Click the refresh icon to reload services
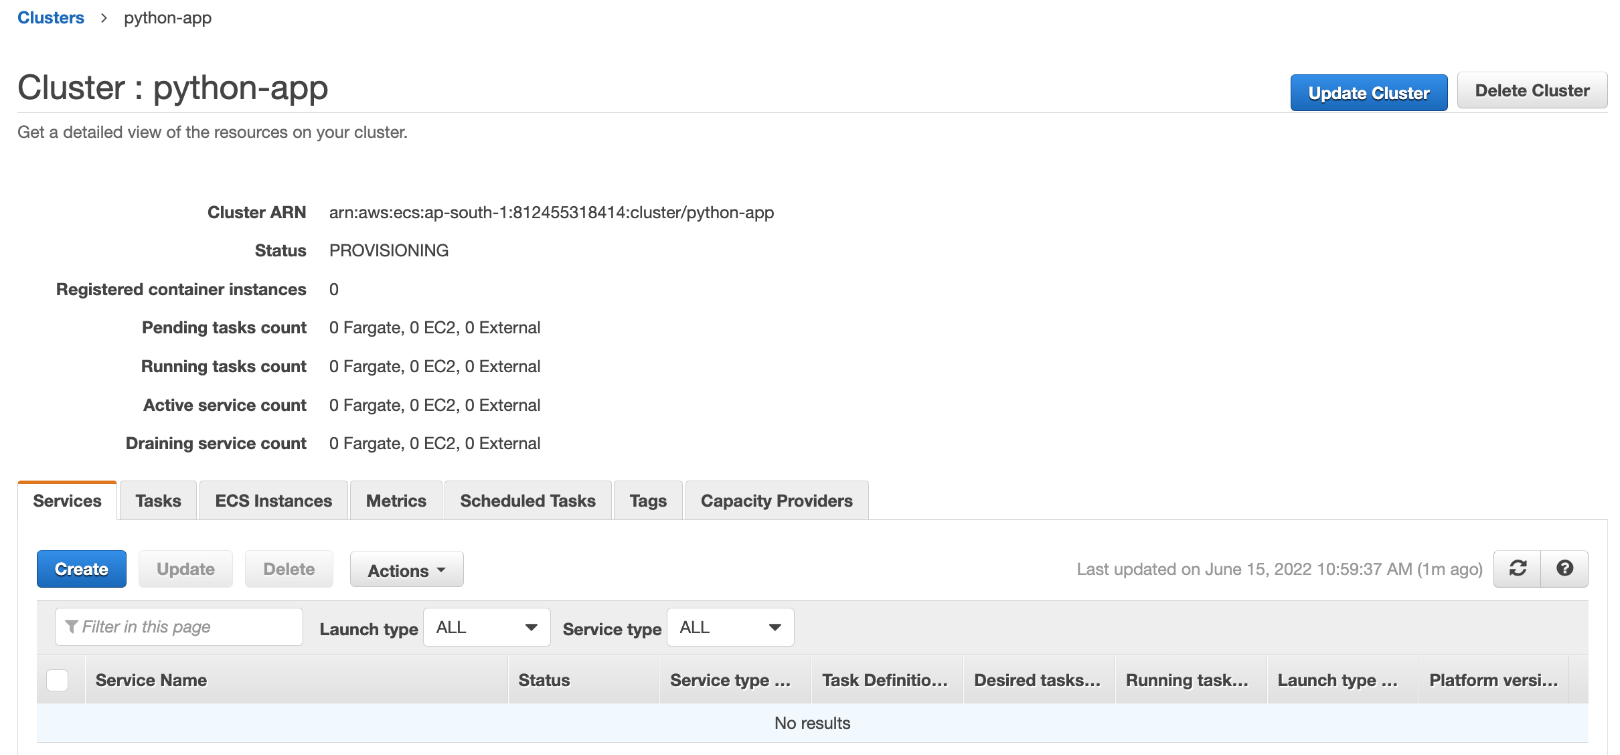This screenshot has height=755, width=1620. point(1517,568)
